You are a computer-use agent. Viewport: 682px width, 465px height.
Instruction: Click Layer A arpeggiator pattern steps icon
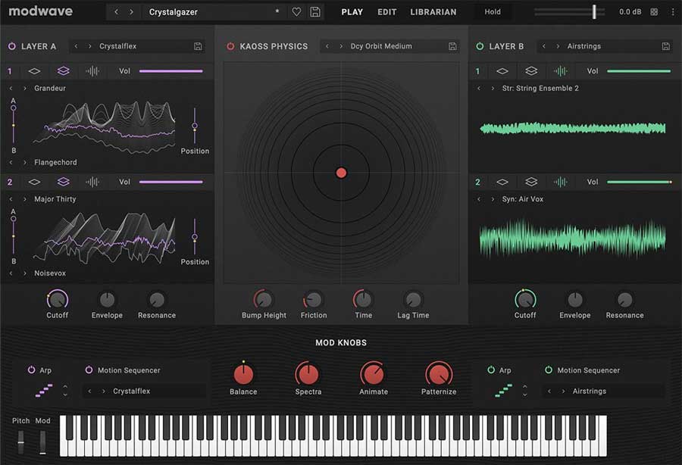coord(44,390)
